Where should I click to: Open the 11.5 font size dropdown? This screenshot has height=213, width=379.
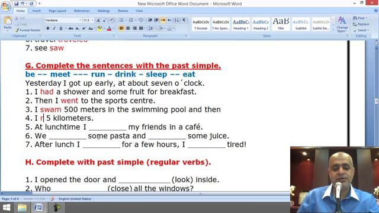(92, 20)
